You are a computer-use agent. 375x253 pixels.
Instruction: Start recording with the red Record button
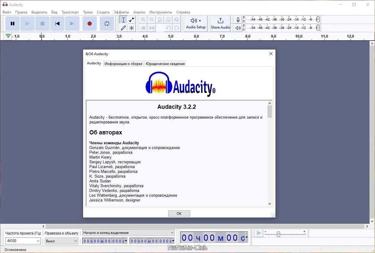(90, 24)
